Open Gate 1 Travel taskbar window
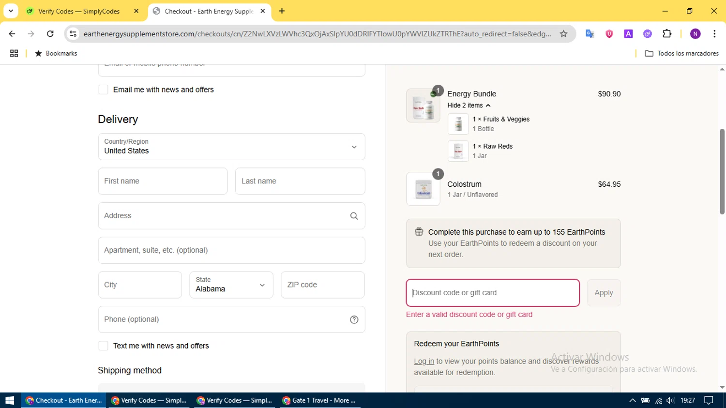726x408 pixels. tap(319, 400)
